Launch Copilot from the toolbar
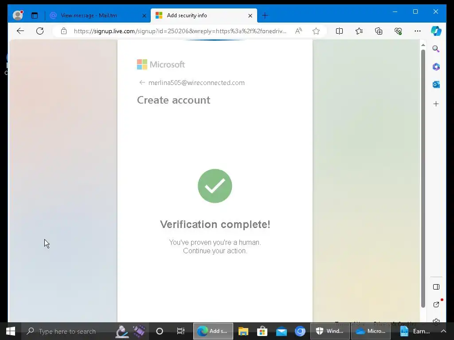 [436, 31]
